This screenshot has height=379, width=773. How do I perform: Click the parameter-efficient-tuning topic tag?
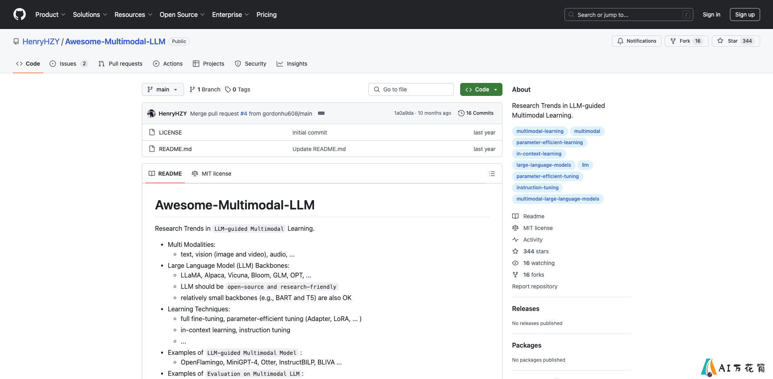(x=548, y=176)
